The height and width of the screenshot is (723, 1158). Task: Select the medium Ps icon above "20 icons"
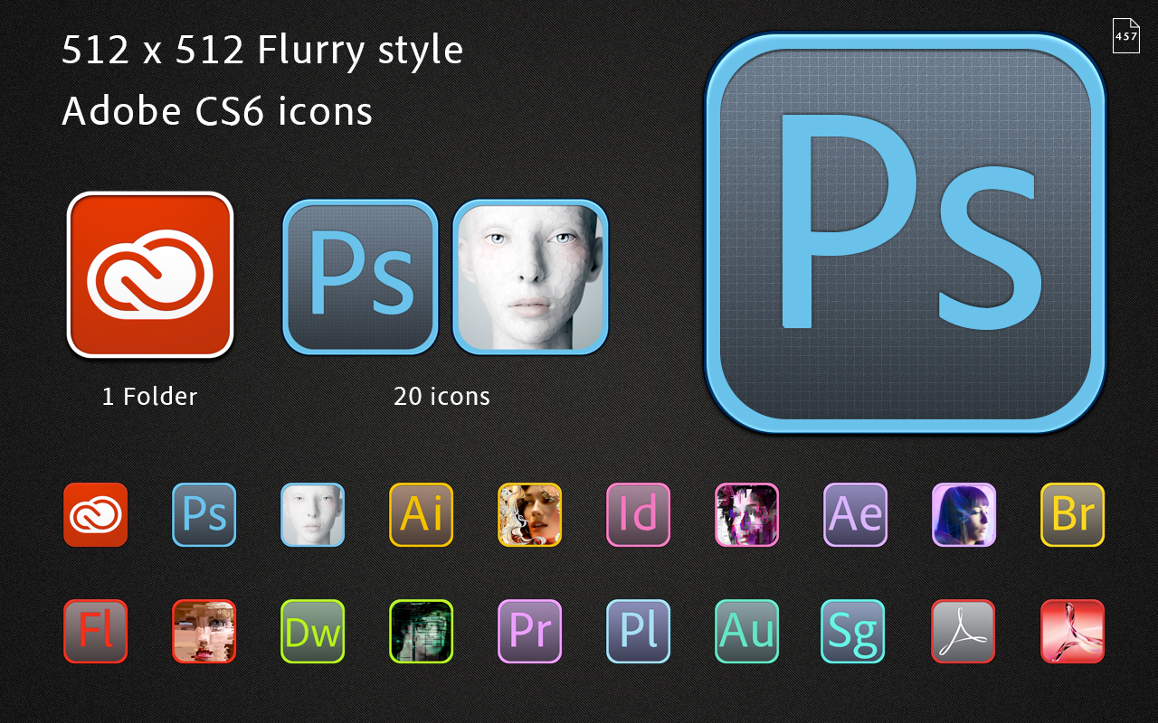coord(360,277)
